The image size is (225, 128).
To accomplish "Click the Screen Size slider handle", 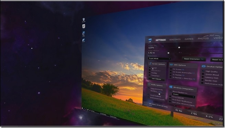I will coord(179,47).
